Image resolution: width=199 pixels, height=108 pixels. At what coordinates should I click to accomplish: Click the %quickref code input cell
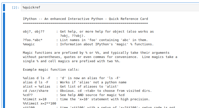click(110, 7)
